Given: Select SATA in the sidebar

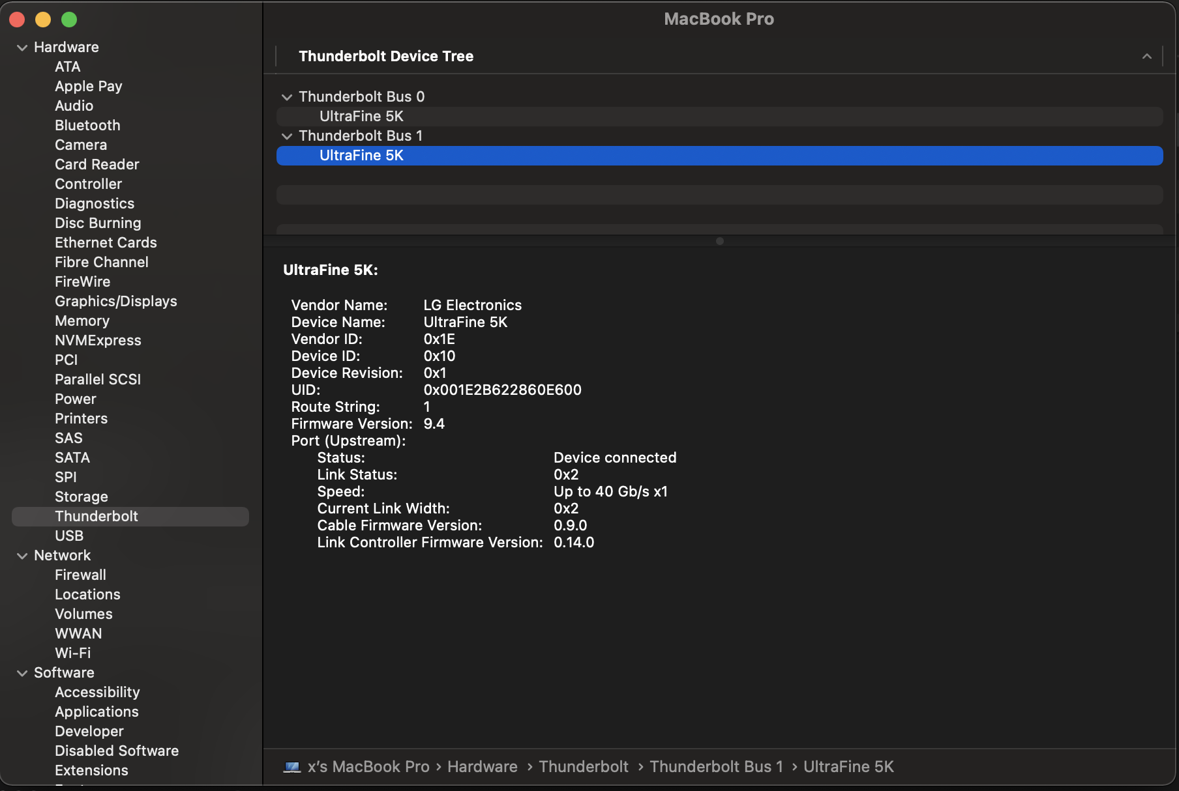Looking at the screenshot, I should (72, 458).
